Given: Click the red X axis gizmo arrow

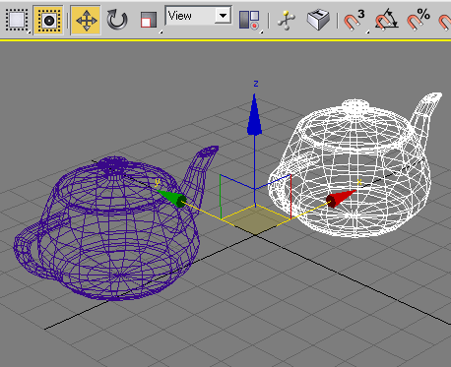Looking at the screenshot, I should coord(341,199).
